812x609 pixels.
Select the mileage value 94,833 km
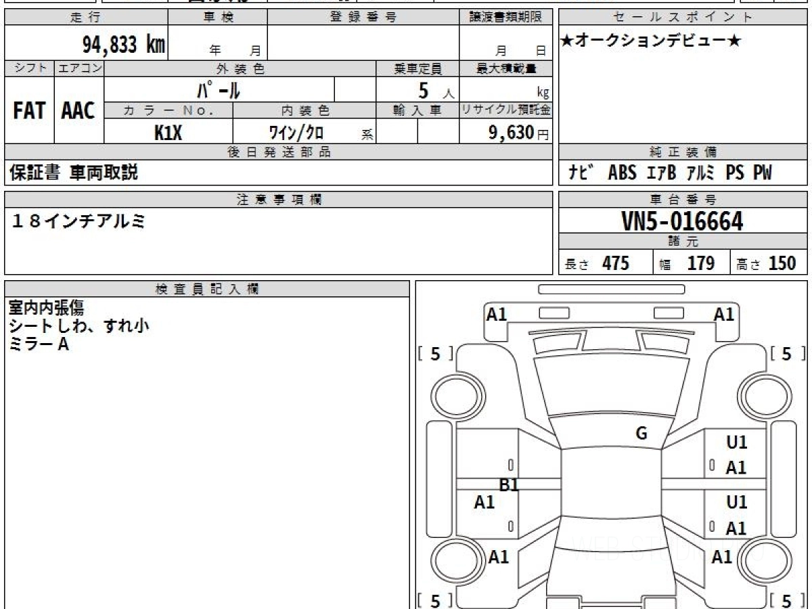(123, 45)
